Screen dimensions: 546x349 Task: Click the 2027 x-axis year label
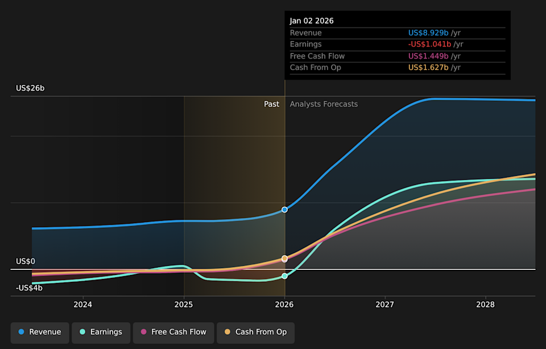tap(384, 305)
